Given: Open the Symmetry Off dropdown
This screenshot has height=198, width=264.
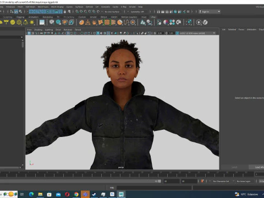Looking at the screenshot, I should (137, 12).
